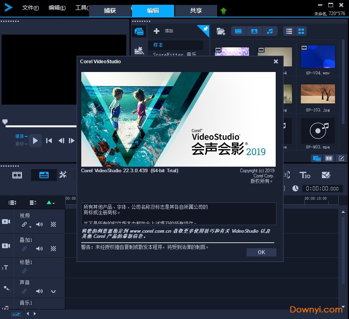349x319 pixels.
Task: Select the SP-I03.jpg thumbnail
Action: [318, 94]
